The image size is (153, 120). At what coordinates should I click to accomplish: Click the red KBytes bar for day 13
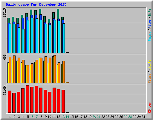63,101
